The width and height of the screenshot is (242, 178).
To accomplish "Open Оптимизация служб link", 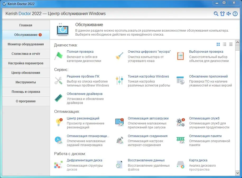I will pyautogui.click(x=204, y=118).
